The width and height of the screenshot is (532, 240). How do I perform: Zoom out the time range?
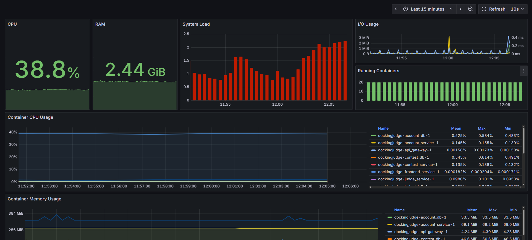pos(470,9)
